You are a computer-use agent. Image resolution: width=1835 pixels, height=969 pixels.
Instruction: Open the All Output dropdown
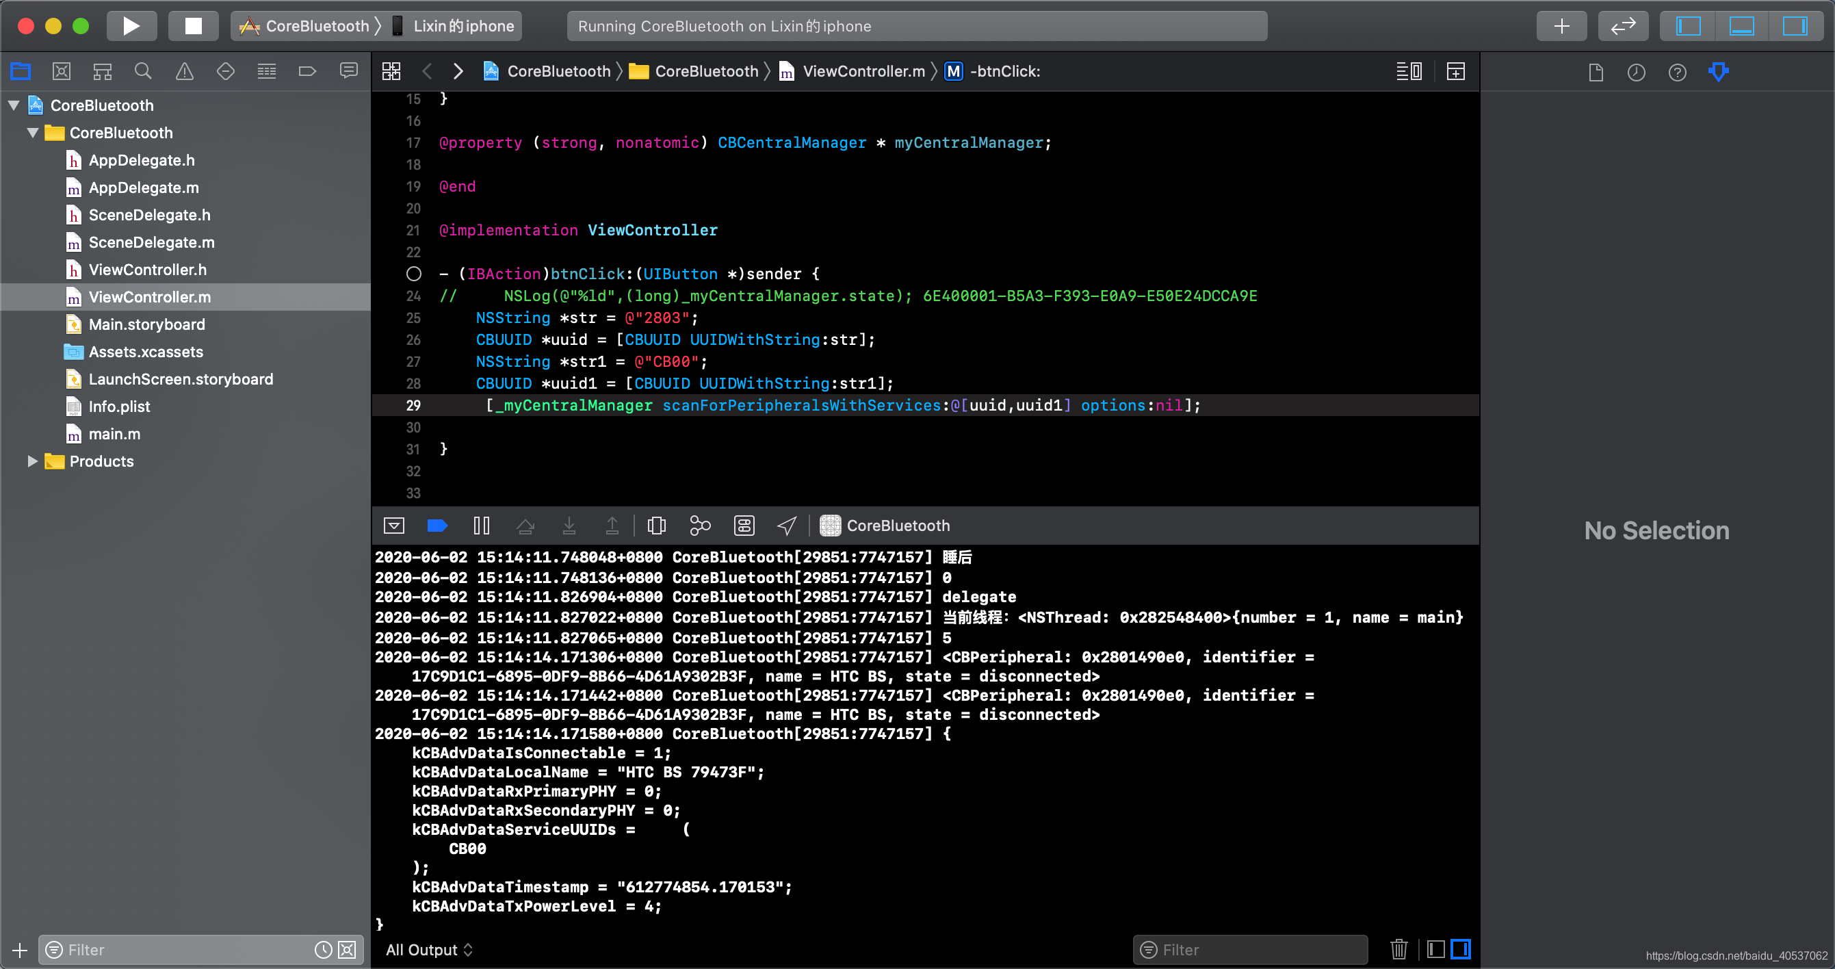(430, 950)
